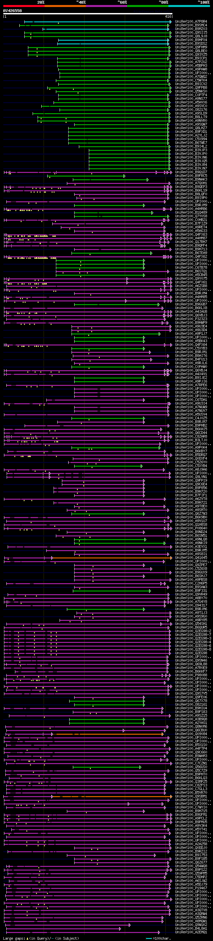Open hit UniRef100_Q17RH7
213x941 pixels.
click(191, 242)
